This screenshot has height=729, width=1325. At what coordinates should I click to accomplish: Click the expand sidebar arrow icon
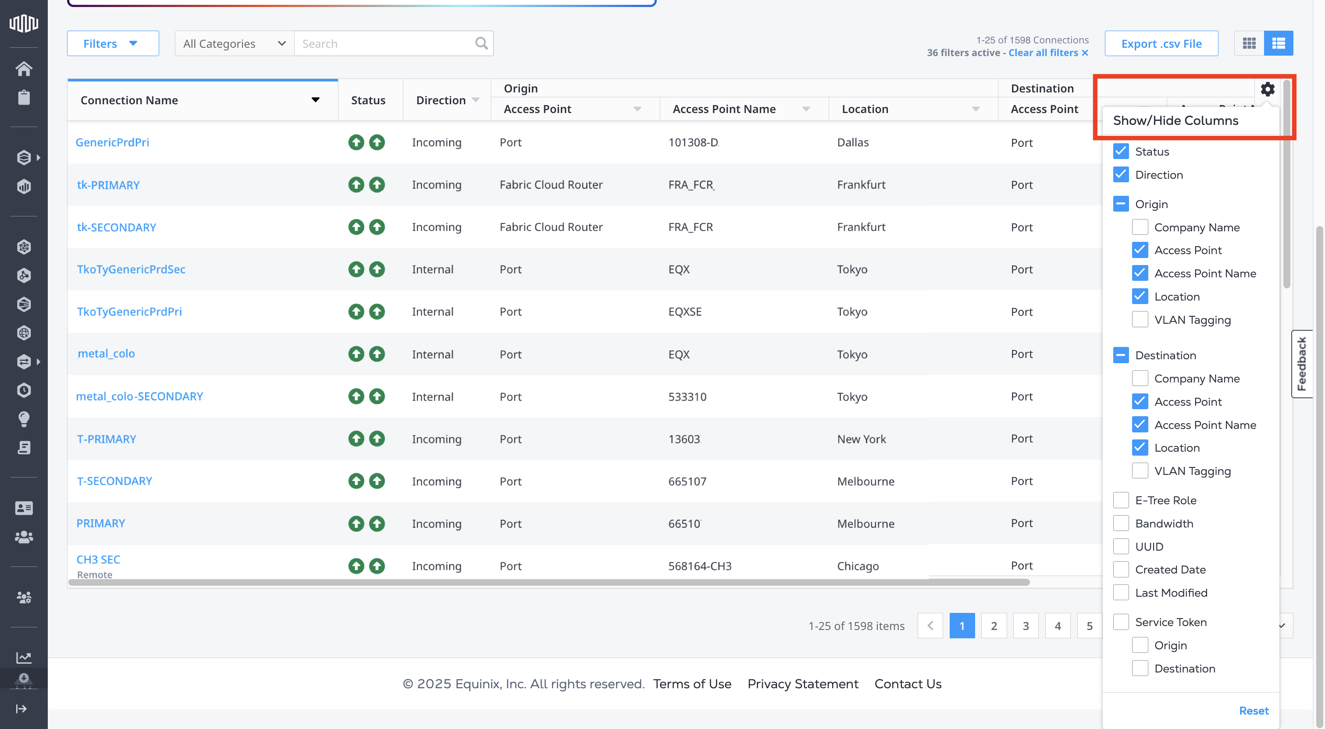pyautogui.click(x=21, y=708)
